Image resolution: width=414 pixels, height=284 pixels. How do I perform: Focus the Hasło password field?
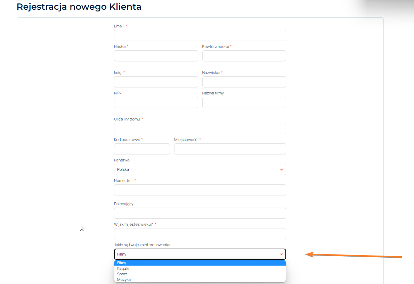click(156, 56)
